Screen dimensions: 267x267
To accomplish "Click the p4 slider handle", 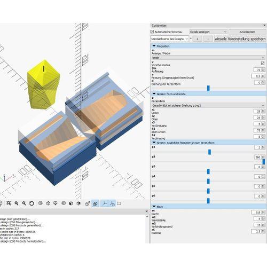I will [208, 181].
